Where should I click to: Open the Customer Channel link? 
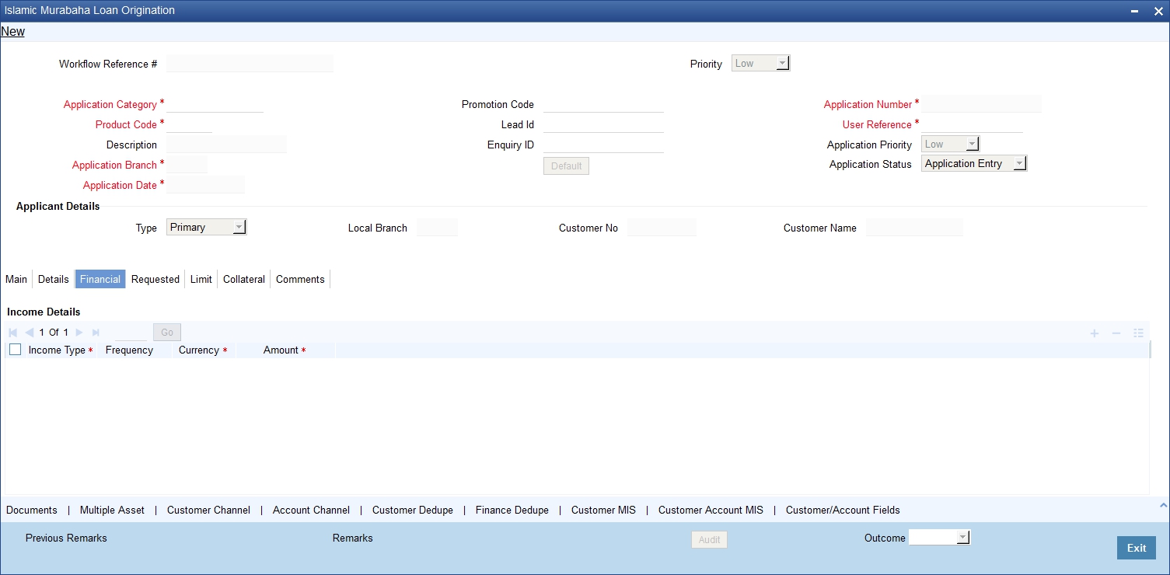(x=208, y=511)
